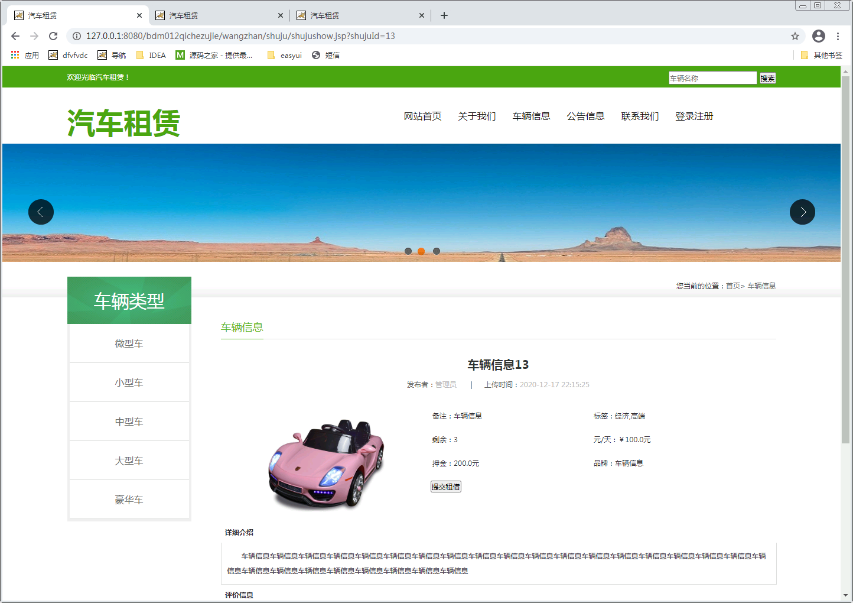This screenshot has height=603, width=853.
Task: Select the 微型车 vehicle type
Action: point(129,343)
